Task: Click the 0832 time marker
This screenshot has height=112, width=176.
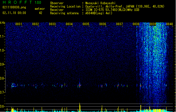Action: point(36,24)
